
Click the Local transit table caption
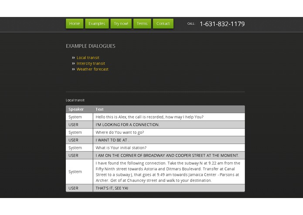coord(75,100)
